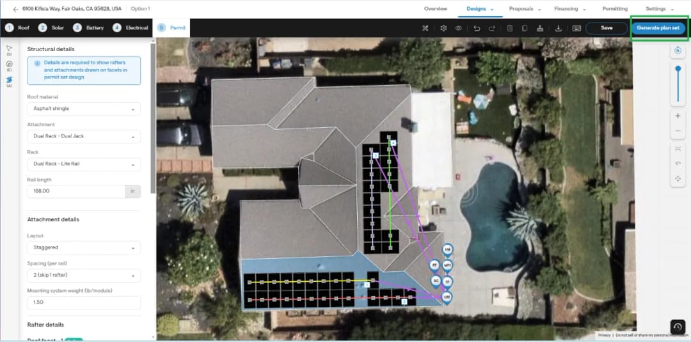The image size is (691, 342).
Task: Click the undo arrow in toolbar
Action: pos(477,28)
